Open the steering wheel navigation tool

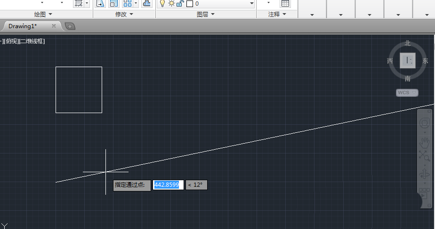click(x=424, y=123)
